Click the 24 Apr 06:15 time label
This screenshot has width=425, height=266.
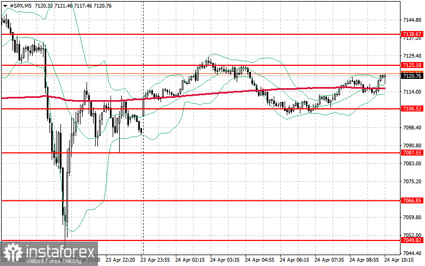294,260
